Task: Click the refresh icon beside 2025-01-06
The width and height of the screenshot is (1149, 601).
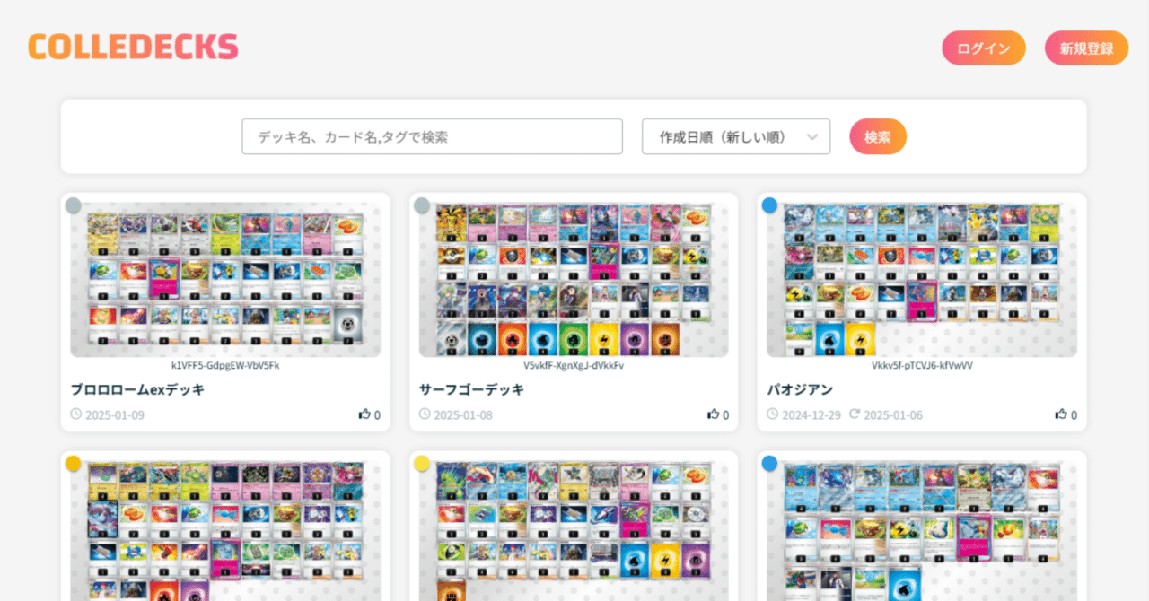Action: coord(855,414)
